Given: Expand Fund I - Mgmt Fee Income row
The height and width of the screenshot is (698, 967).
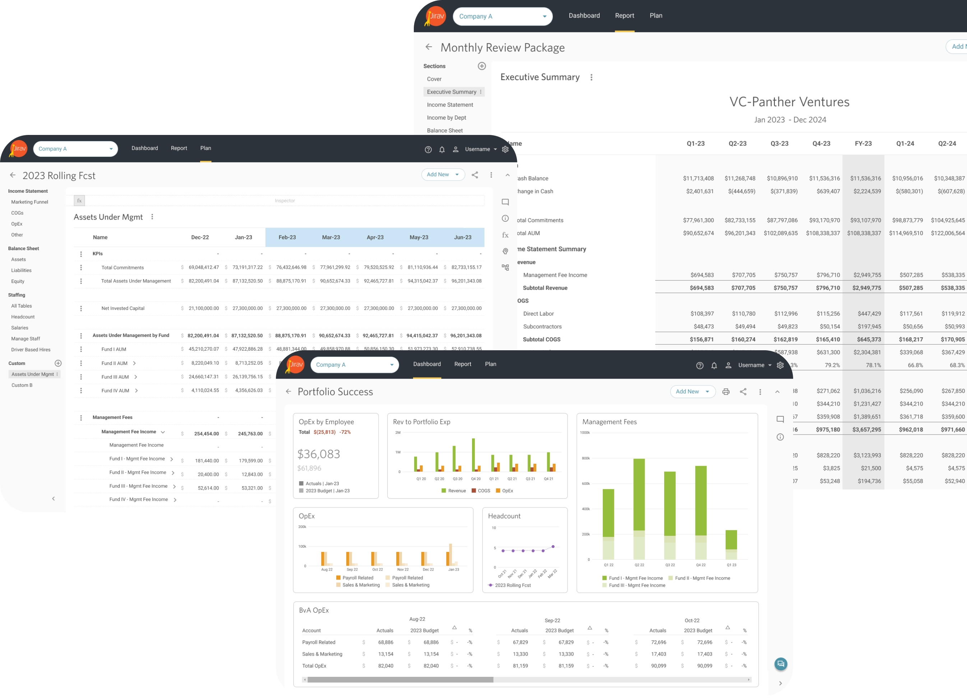Looking at the screenshot, I should click(x=171, y=459).
